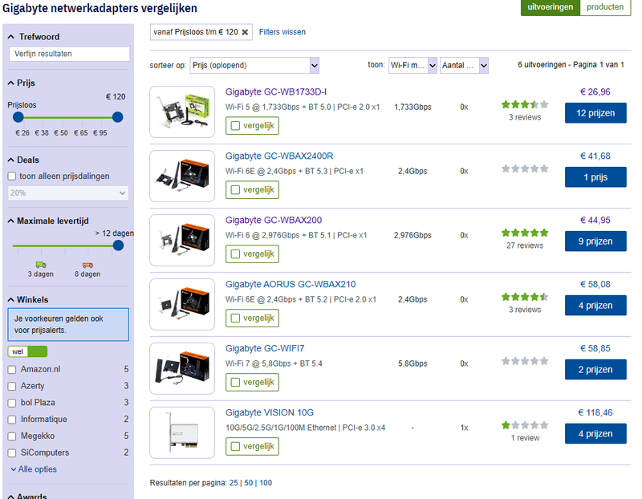Open the Gigabyte GC-WIFI7 product link
Viewport: 642px width, 499px height.
(265, 348)
